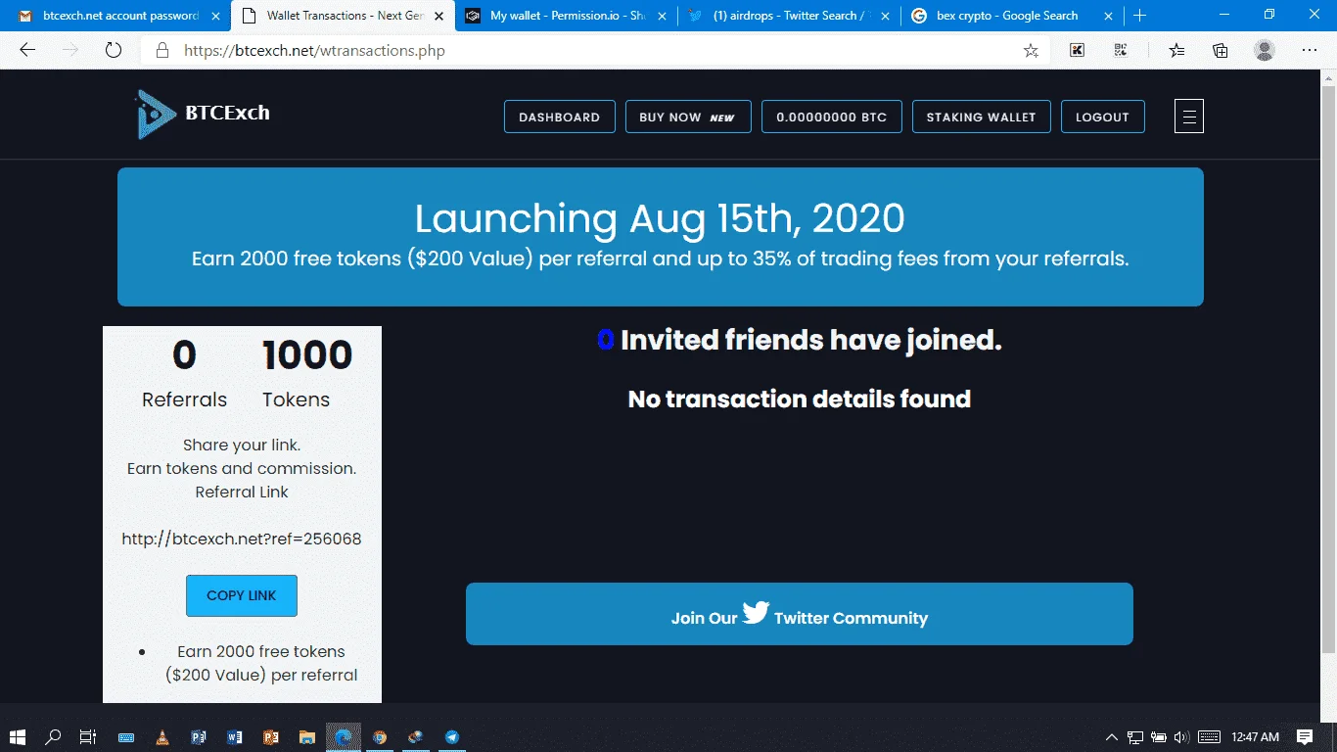The image size is (1337, 752).
Task: Open the STAKING WALLET
Action: pos(981,117)
